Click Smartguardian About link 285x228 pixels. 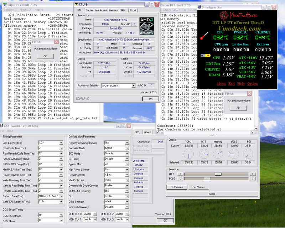coord(221,84)
